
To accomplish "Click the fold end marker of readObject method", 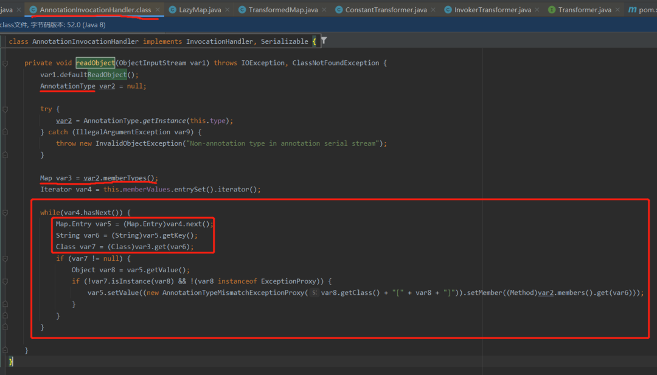I will pyautogui.click(x=5, y=350).
